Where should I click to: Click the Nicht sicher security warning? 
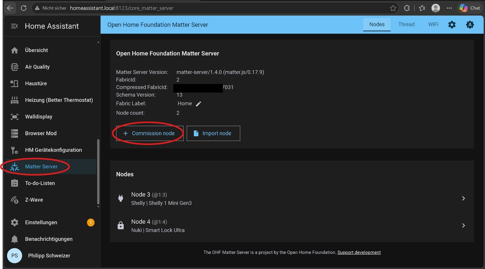(x=51, y=8)
